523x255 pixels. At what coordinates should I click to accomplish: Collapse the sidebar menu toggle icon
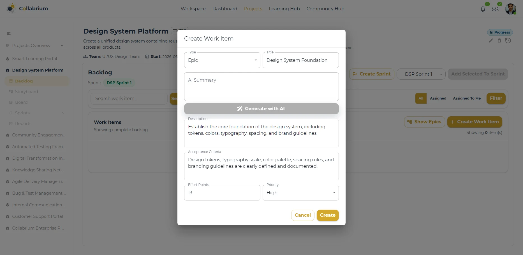point(9,34)
